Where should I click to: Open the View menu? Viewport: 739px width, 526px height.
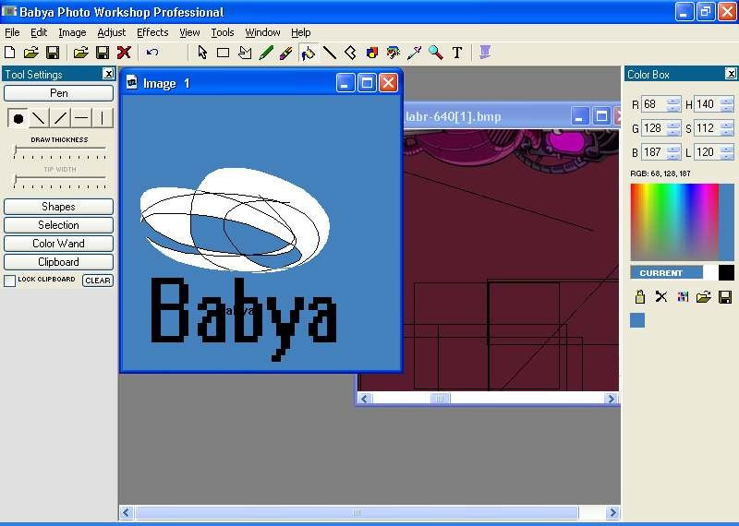[189, 32]
